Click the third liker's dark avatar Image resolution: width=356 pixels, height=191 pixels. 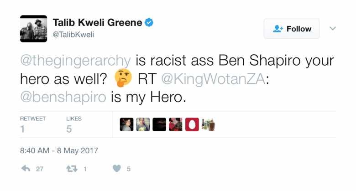point(159,124)
